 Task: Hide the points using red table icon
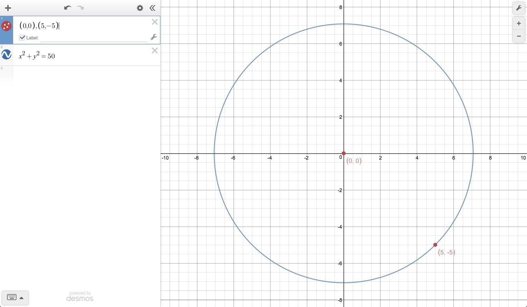click(x=6, y=26)
